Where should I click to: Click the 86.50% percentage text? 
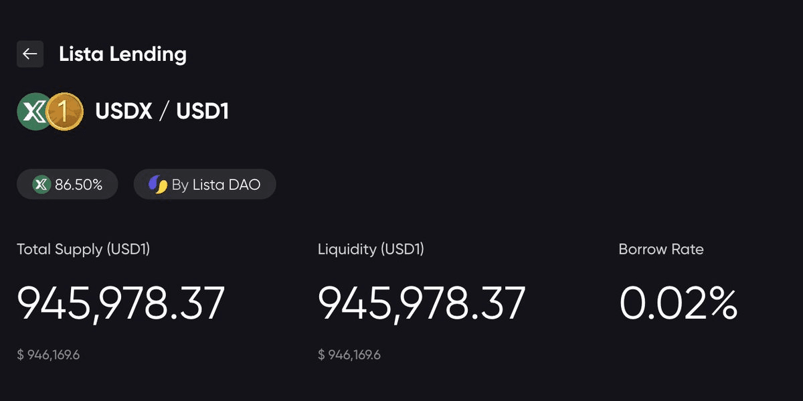click(x=78, y=185)
